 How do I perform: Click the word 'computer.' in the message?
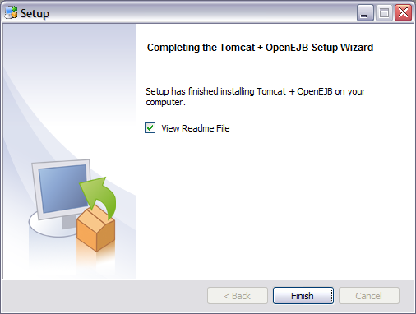pyautogui.click(x=165, y=102)
